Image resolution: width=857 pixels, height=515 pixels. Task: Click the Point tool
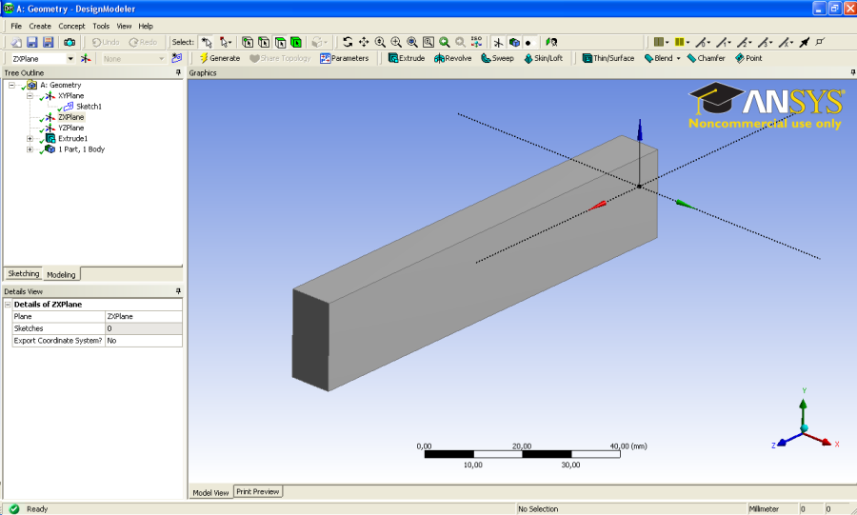tap(748, 58)
